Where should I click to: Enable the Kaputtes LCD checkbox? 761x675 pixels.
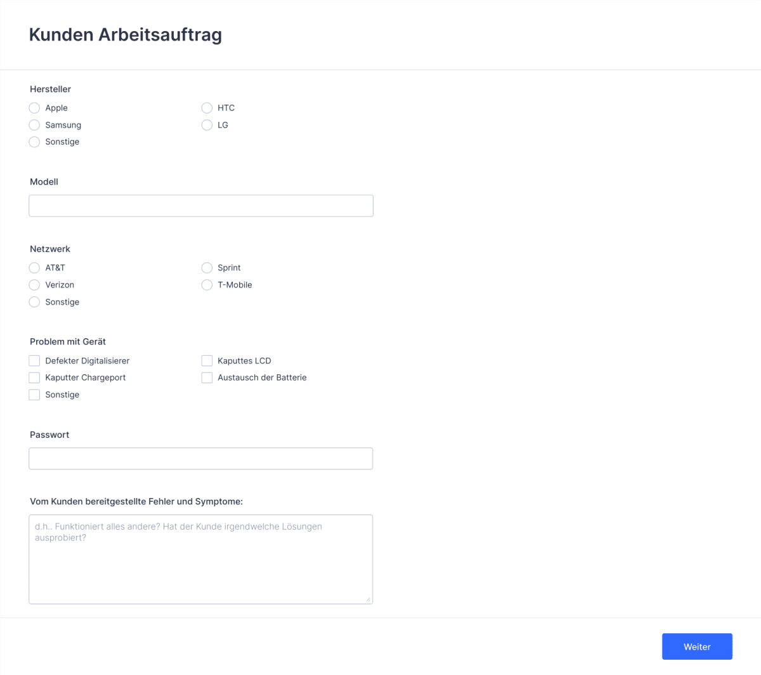tap(207, 360)
